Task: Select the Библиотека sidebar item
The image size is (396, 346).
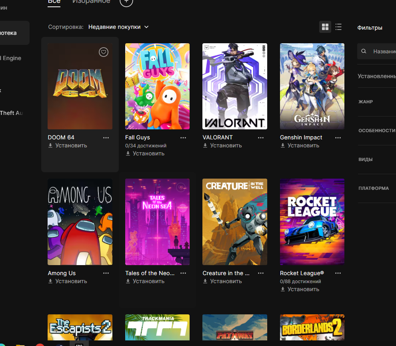Action: pos(14,33)
